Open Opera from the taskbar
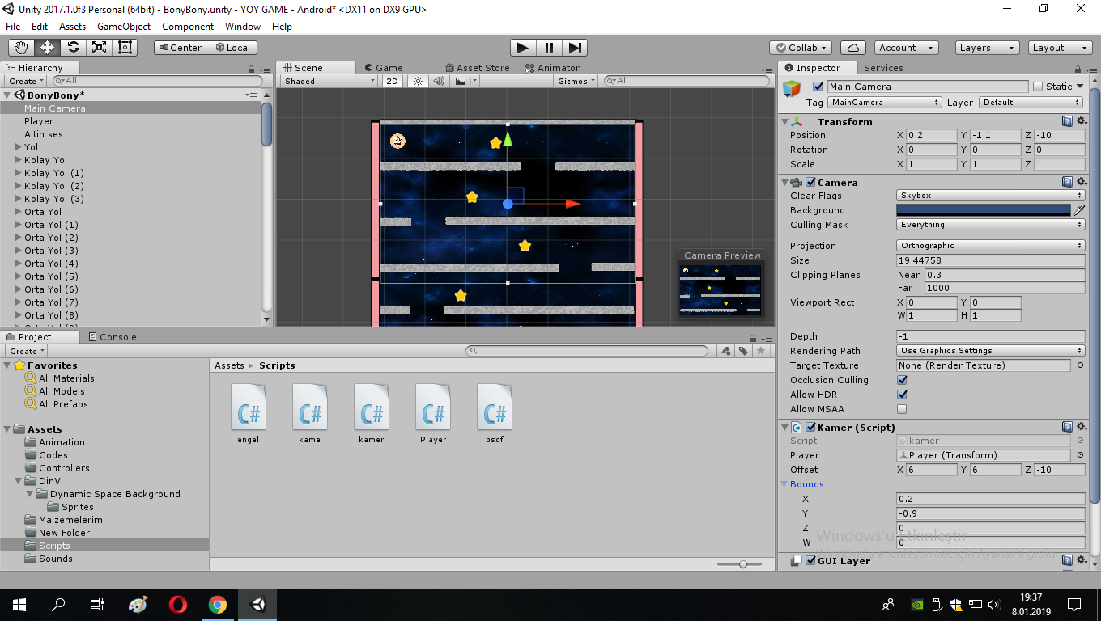1101x633 pixels. [x=177, y=605]
